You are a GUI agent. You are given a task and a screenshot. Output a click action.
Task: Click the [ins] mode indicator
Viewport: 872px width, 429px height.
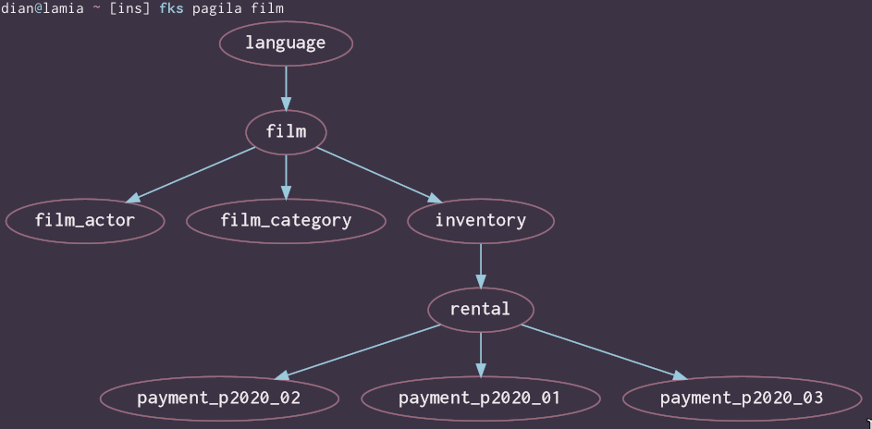click(129, 9)
